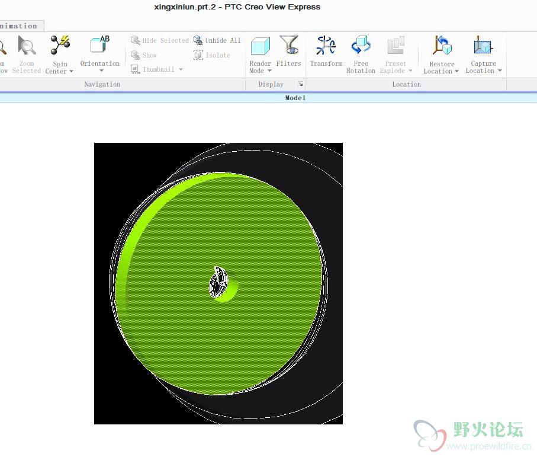
Task: Click the Hide Selected icon
Action: click(135, 40)
